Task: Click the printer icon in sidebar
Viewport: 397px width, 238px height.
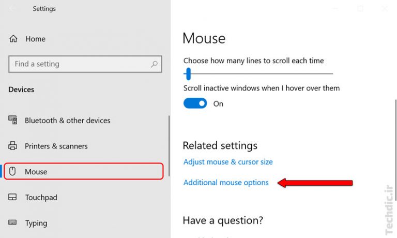Action: [13, 146]
